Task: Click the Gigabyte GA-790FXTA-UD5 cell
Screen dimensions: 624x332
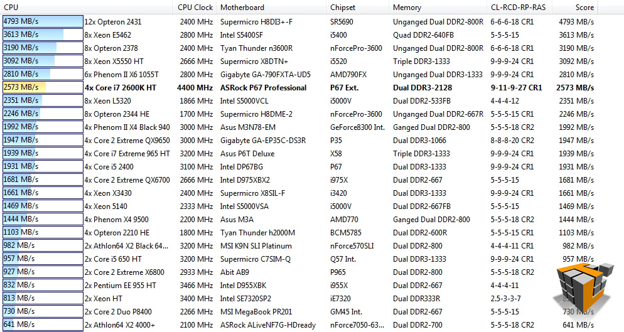Action: click(x=266, y=75)
